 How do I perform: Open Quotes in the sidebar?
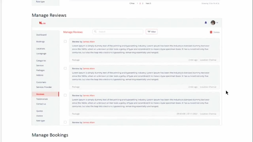(39, 111)
